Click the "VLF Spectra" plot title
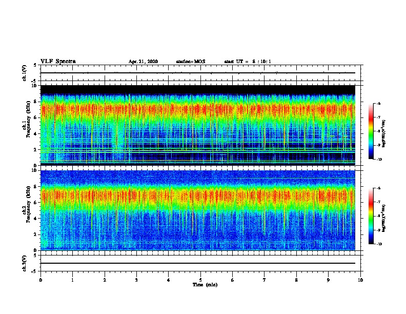Screen dimensions: 406x314 (58, 62)
